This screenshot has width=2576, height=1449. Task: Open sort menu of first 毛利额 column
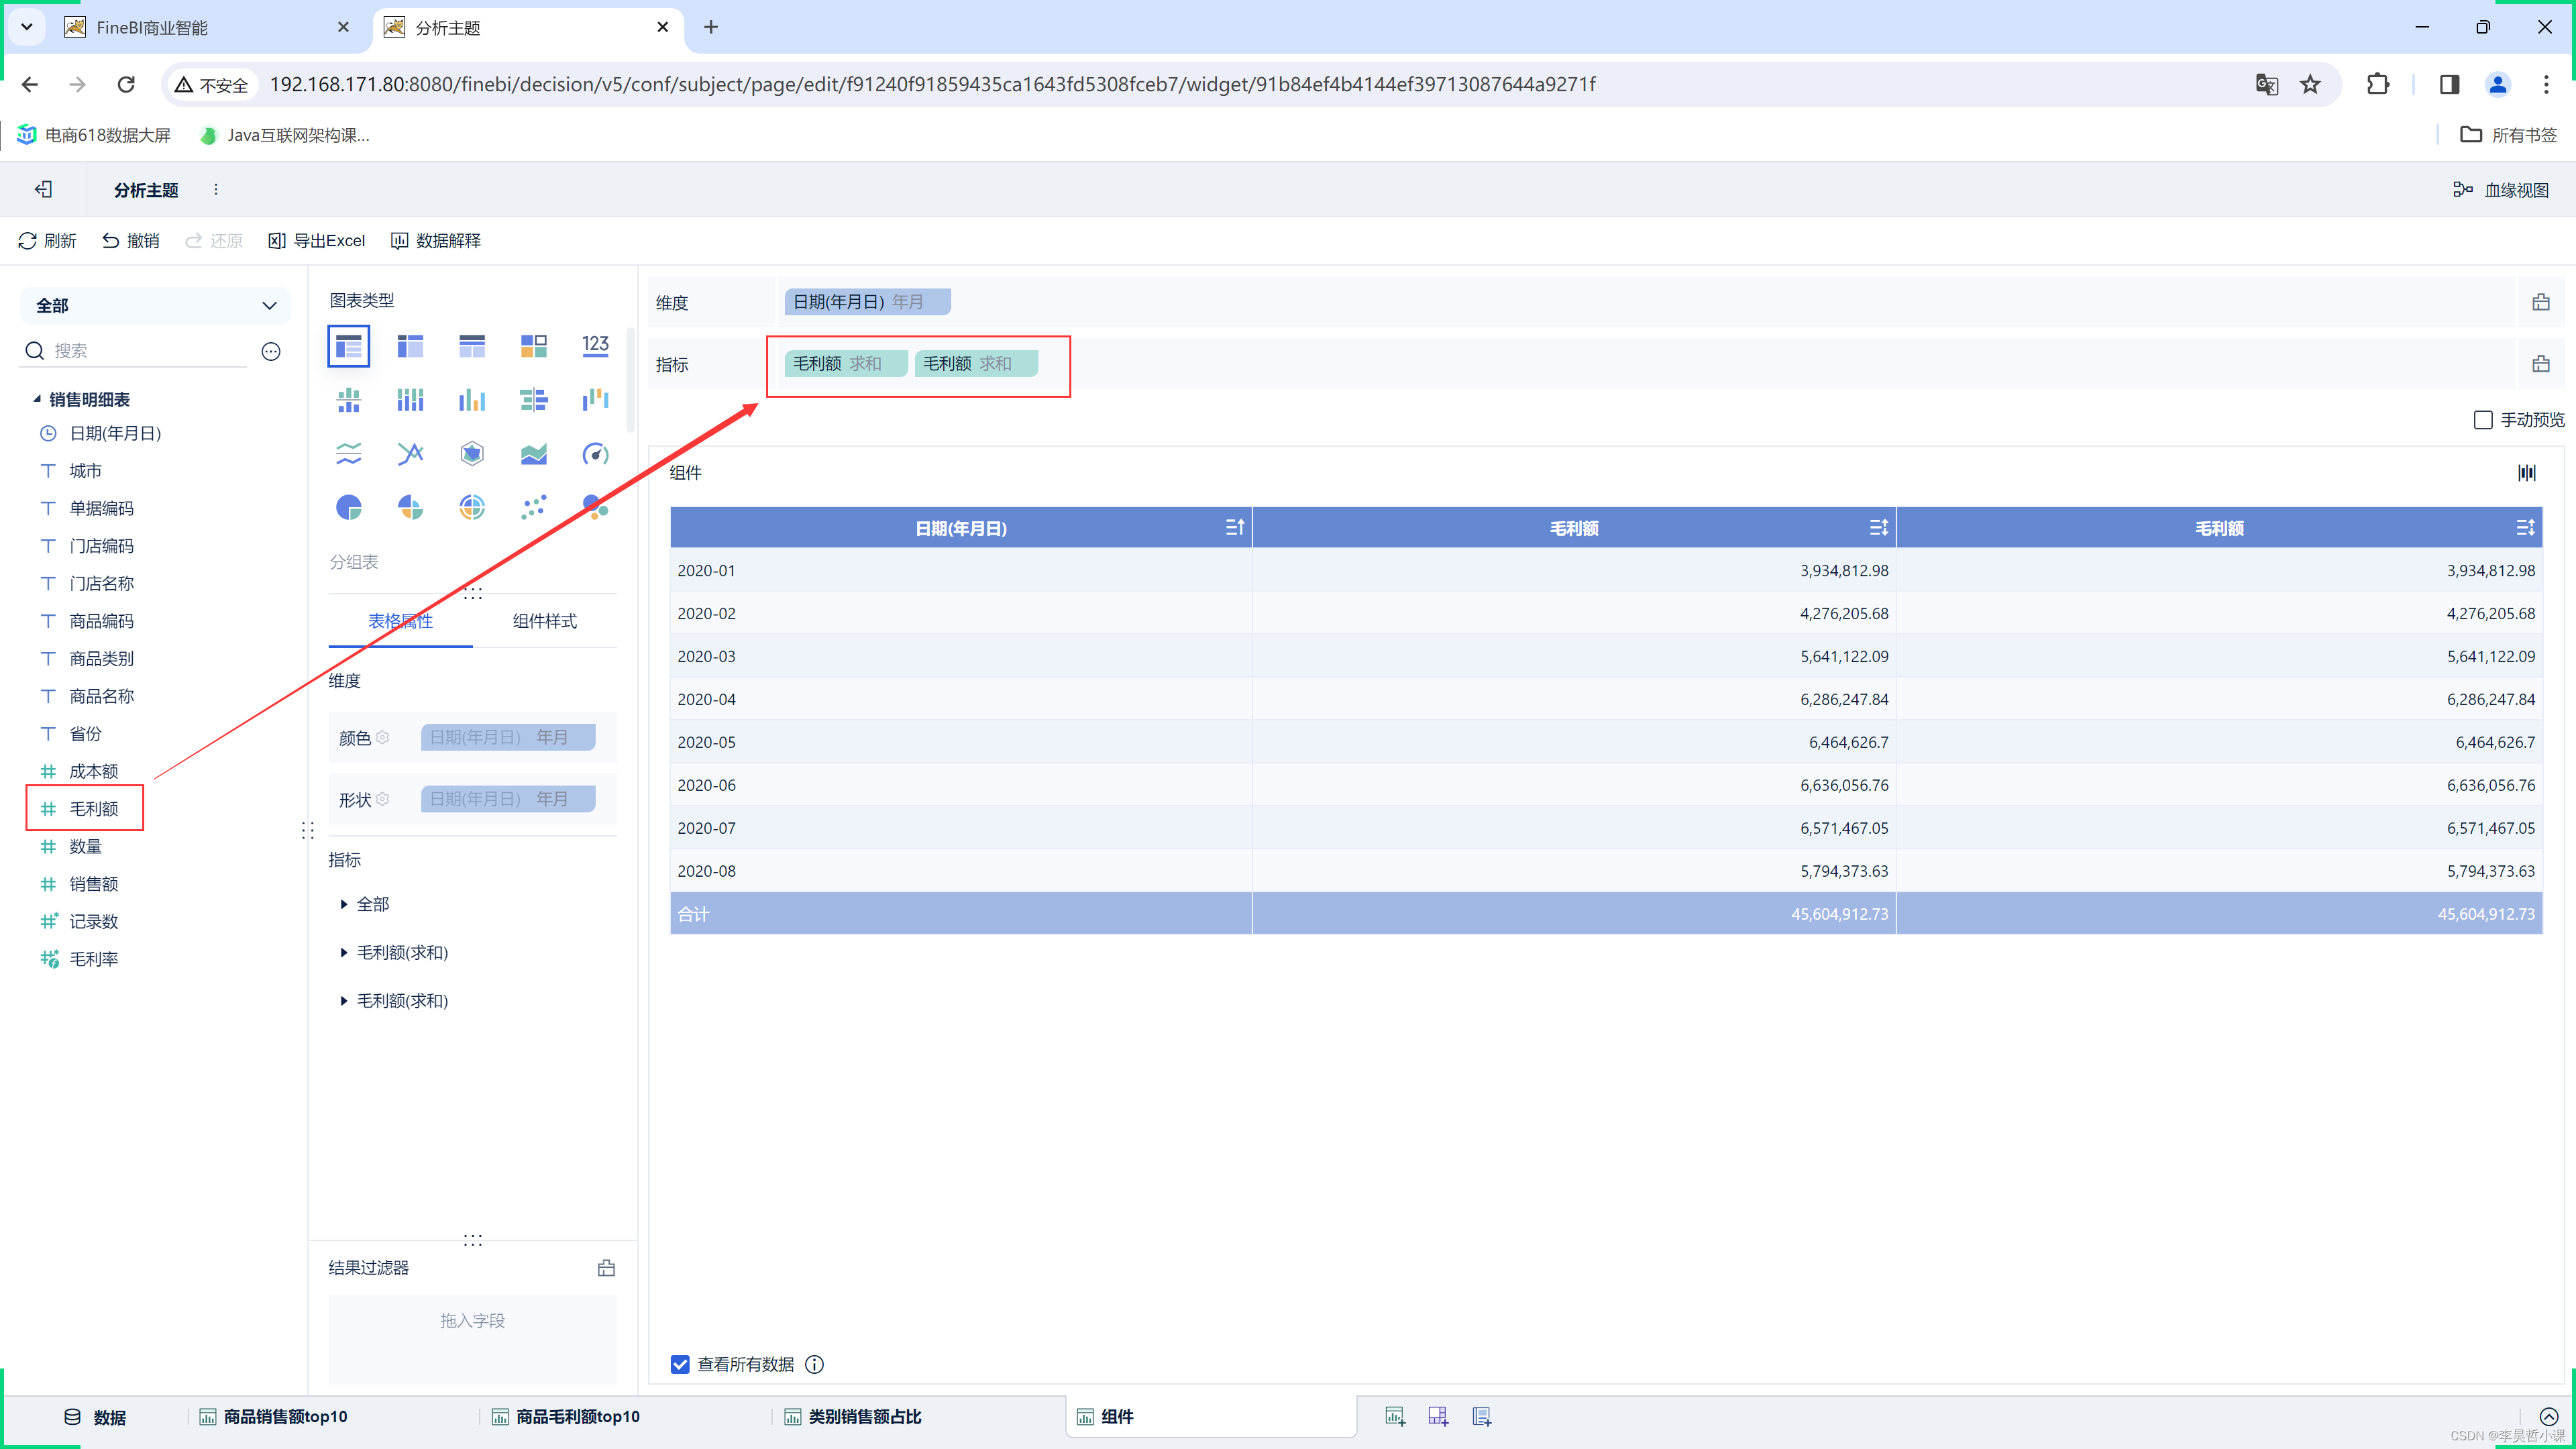tap(1879, 527)
